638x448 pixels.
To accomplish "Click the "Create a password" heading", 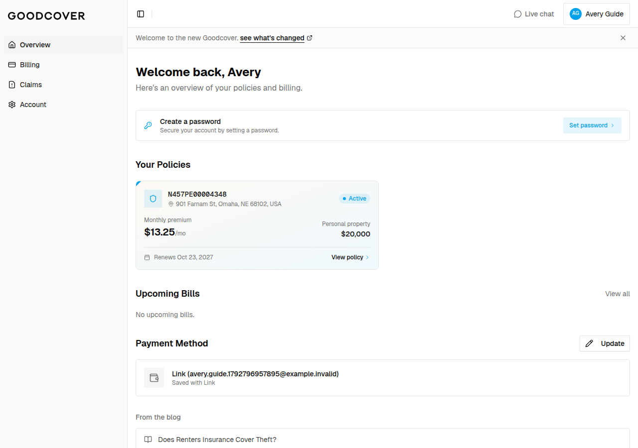I will pos(190,121).
